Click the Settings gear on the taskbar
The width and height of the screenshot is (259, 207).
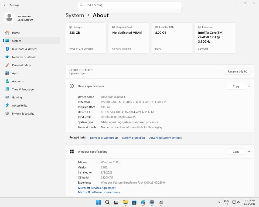(x=152, y=202)
